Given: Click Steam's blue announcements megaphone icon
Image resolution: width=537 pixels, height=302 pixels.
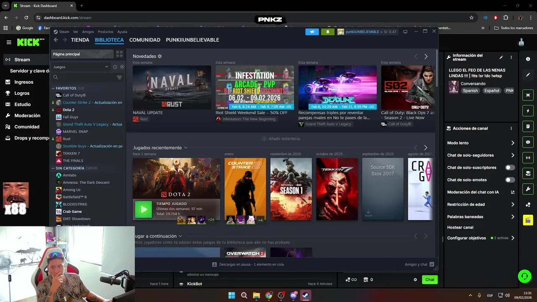Looking at the screenshot, I should coord(312,32).
